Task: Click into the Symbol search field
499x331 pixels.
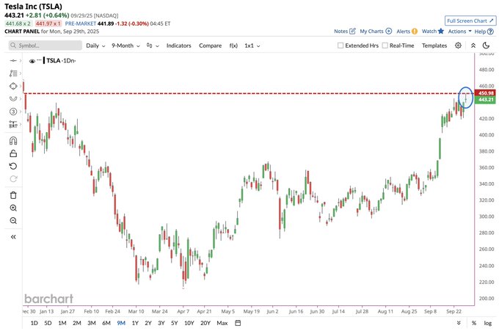Action: 45,46
